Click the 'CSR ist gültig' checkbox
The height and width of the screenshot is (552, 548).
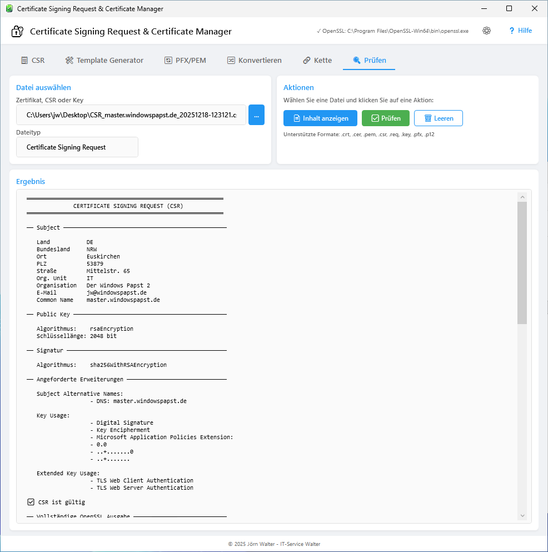31,502
